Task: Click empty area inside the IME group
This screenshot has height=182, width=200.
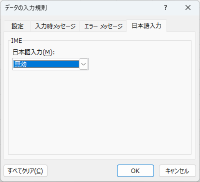Action: [x=99, y=111]
